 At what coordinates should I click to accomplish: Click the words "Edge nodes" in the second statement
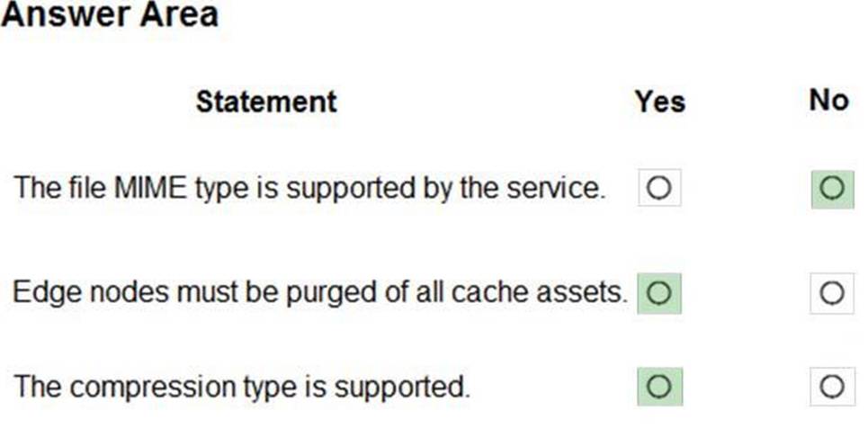coord(89,293)
